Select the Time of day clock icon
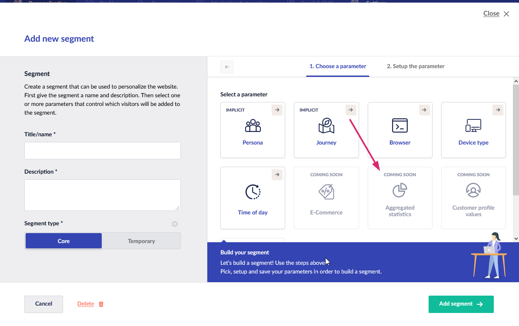Image resolution: width=519 pixels, height=326 pixels. point(253,192)
